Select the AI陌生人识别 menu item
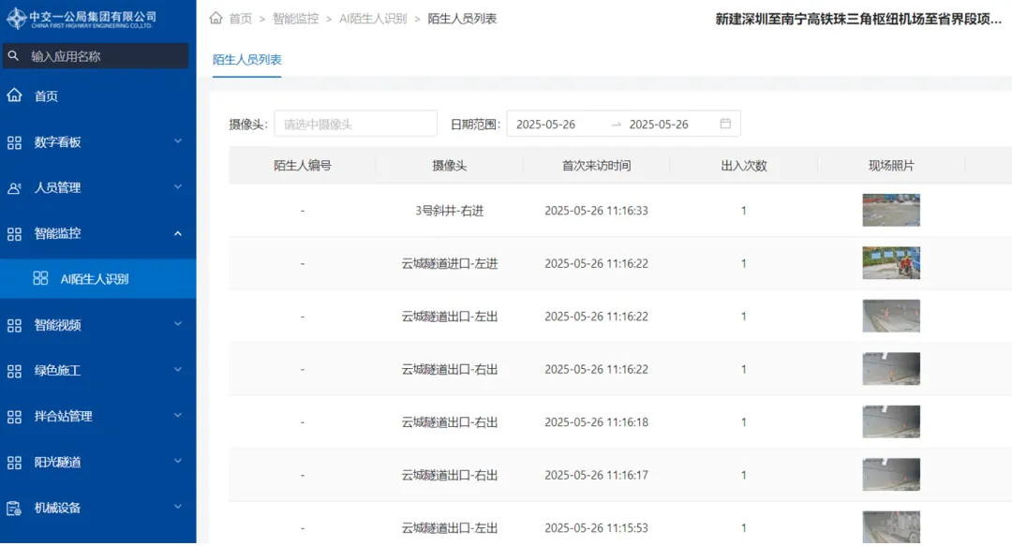 tap(98, 279)
